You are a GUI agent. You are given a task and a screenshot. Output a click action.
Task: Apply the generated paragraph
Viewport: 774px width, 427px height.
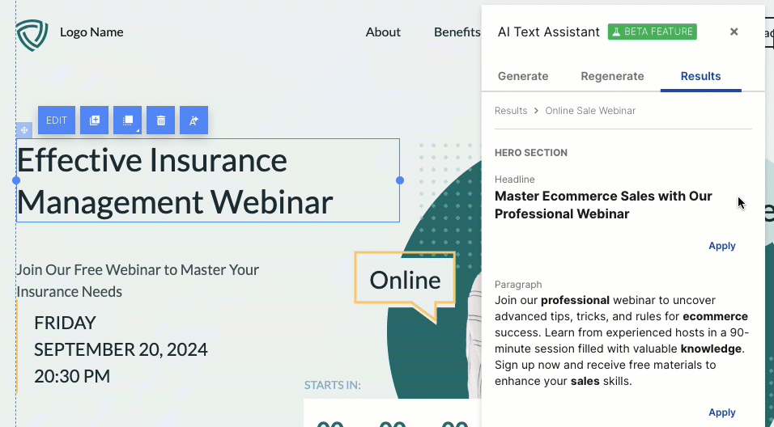(x=721, y=412)
